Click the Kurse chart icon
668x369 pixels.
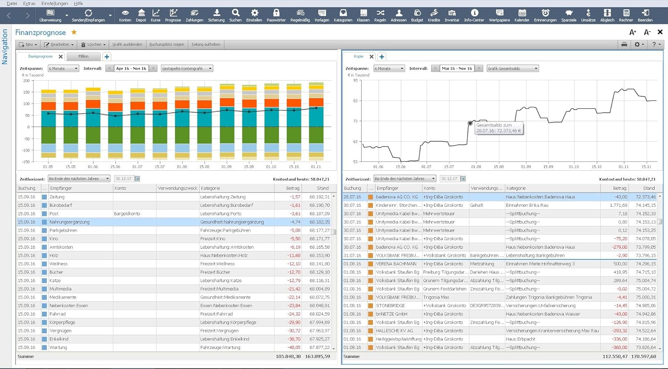coord(155,15)
